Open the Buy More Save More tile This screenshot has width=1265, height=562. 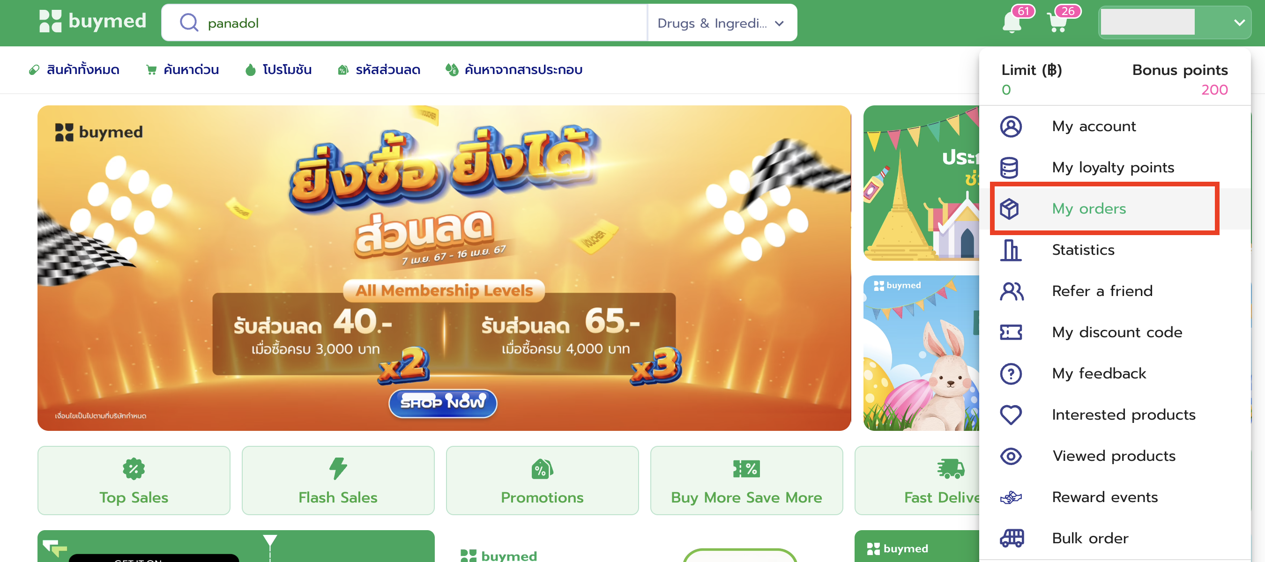[746, 480]
